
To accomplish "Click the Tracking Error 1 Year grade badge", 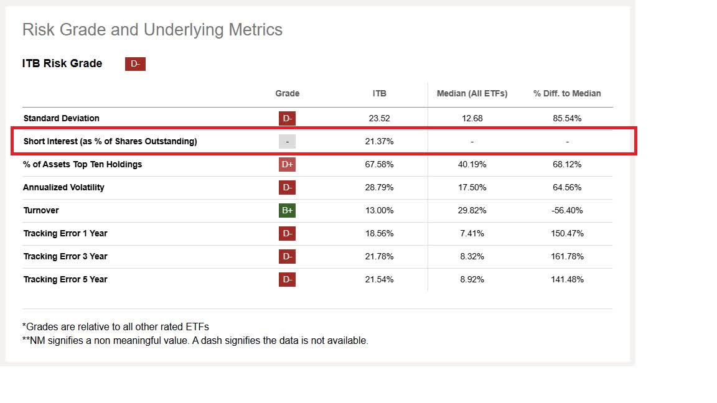I will (287, 233).
